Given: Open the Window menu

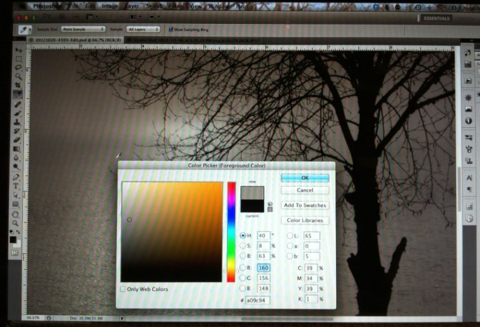Looking at the screenshot, I should pos(219,6).
